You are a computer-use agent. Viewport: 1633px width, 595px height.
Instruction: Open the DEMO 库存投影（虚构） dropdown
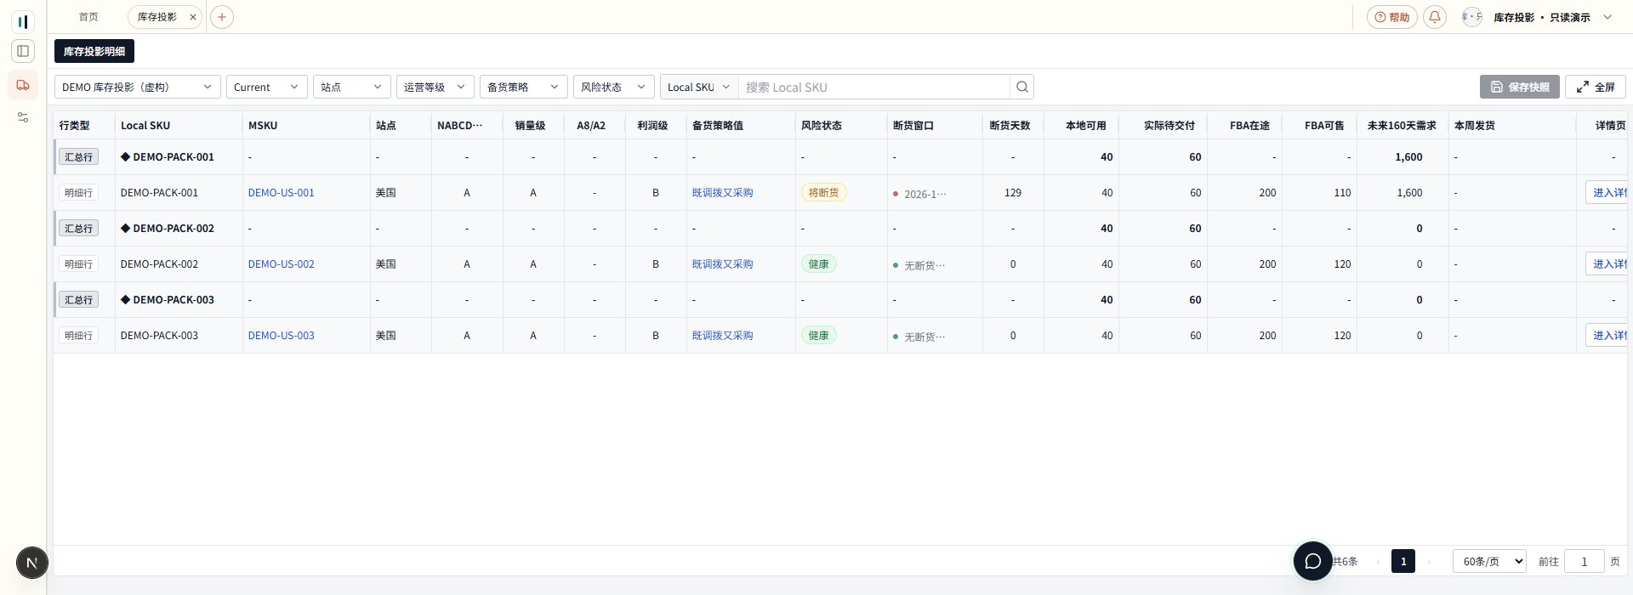tap(138, 87)
